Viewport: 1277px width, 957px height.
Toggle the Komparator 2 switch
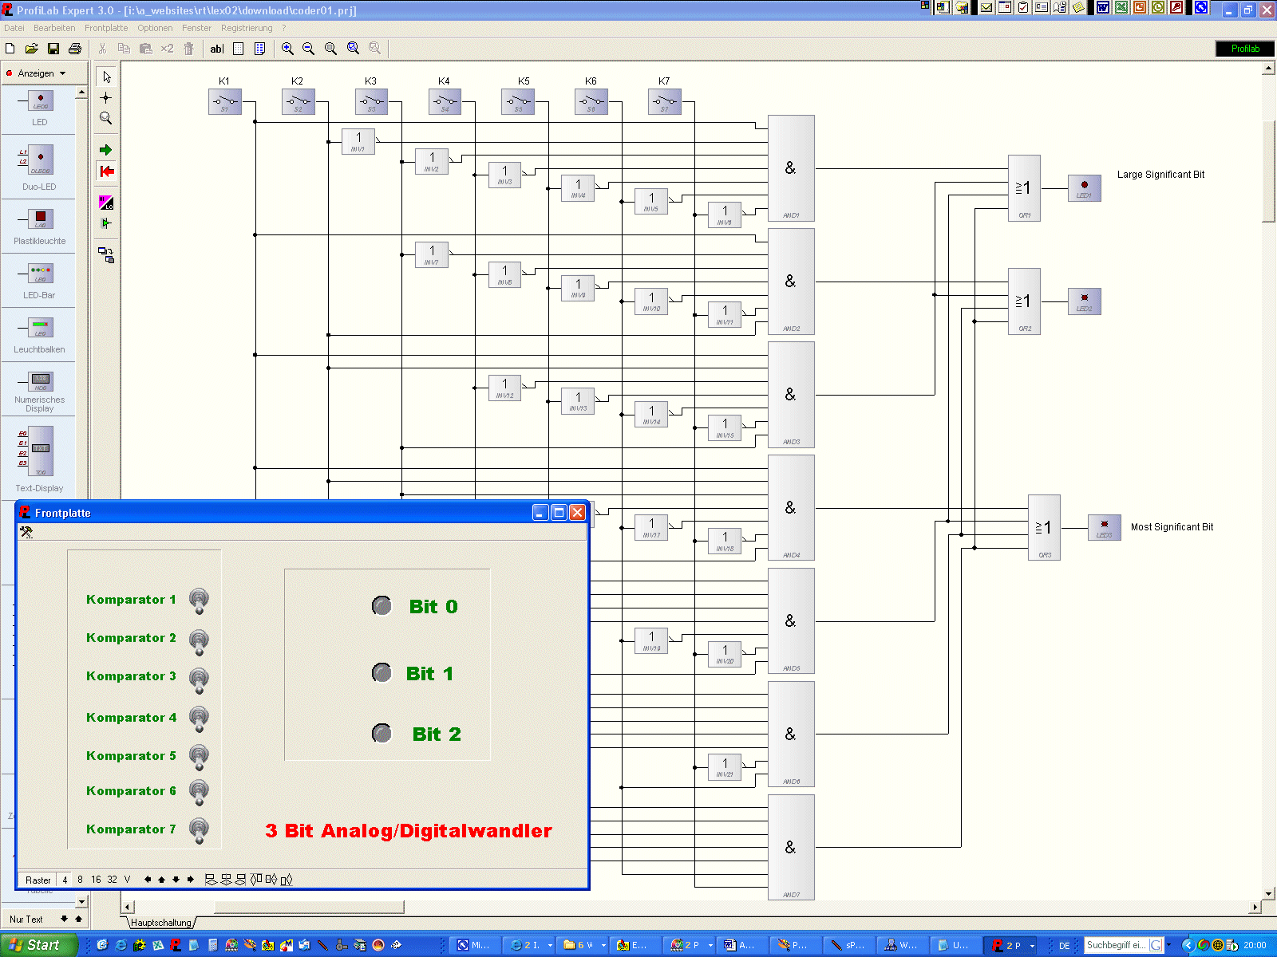coord(199,641)
